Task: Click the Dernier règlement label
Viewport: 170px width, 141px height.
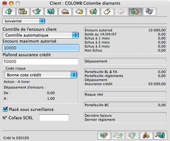Action: (x=100, y=120)
